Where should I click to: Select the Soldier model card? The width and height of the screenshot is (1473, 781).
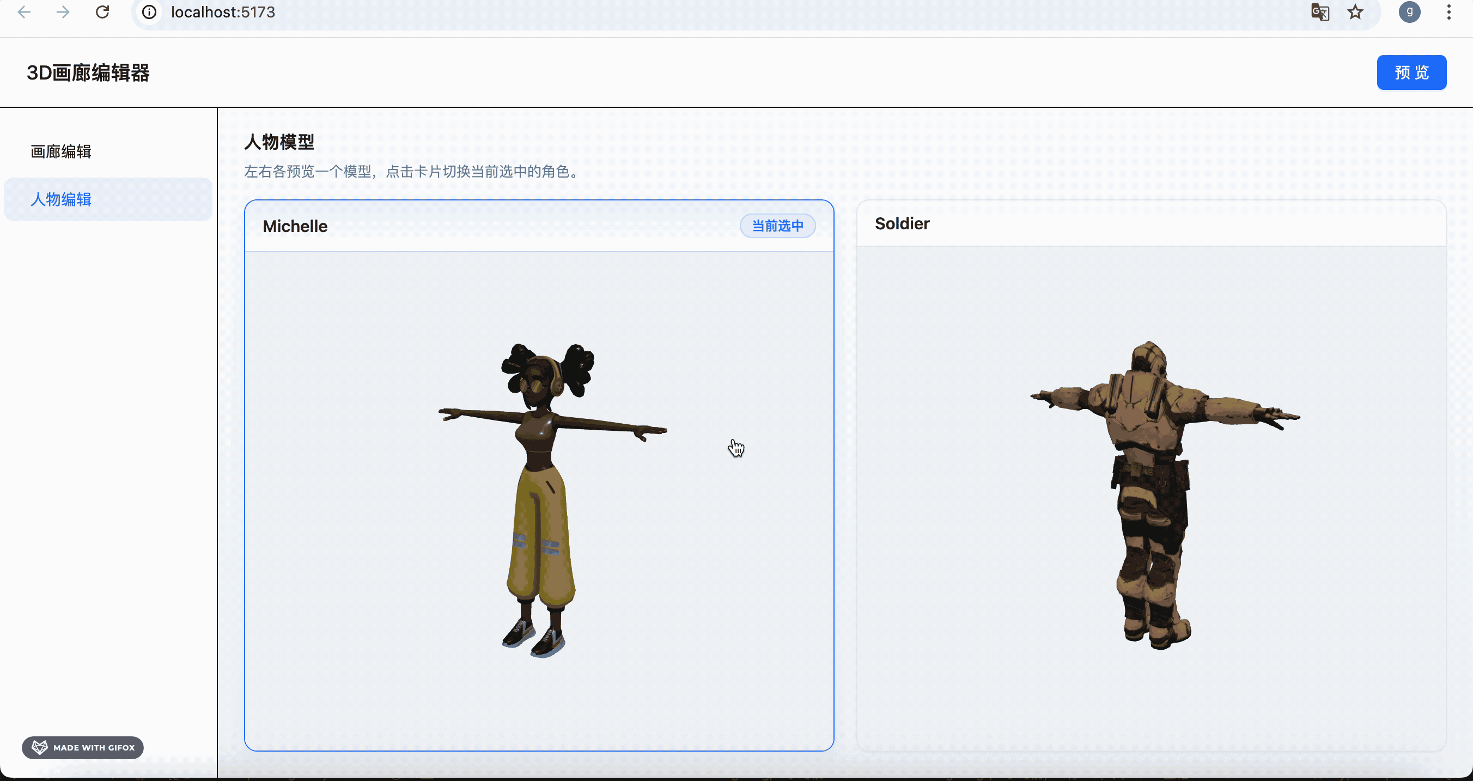[1151, 475]
